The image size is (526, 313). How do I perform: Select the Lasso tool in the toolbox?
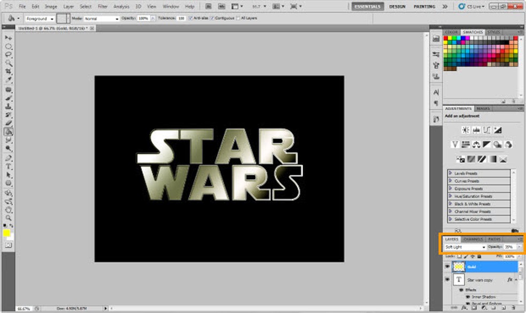(9, 54)
